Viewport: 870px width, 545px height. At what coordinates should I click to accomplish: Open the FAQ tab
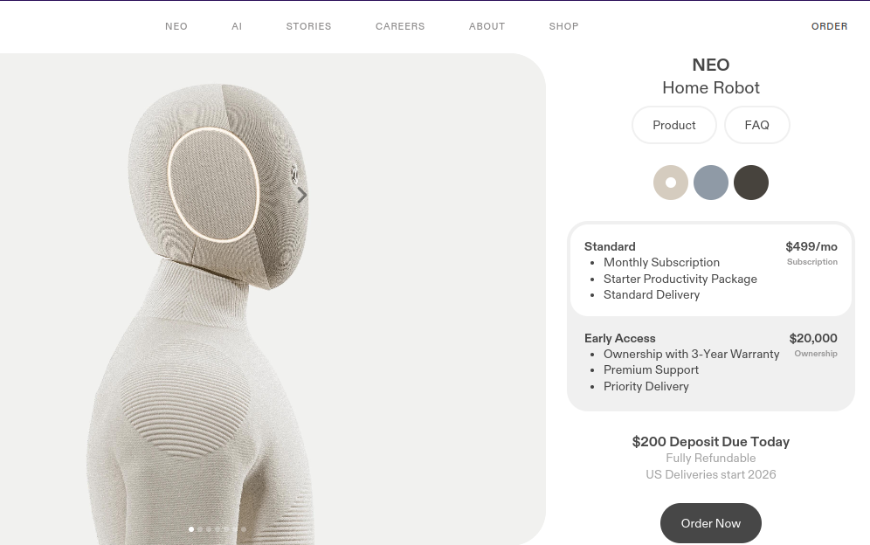pyautogui.click(x=756, y=125)
